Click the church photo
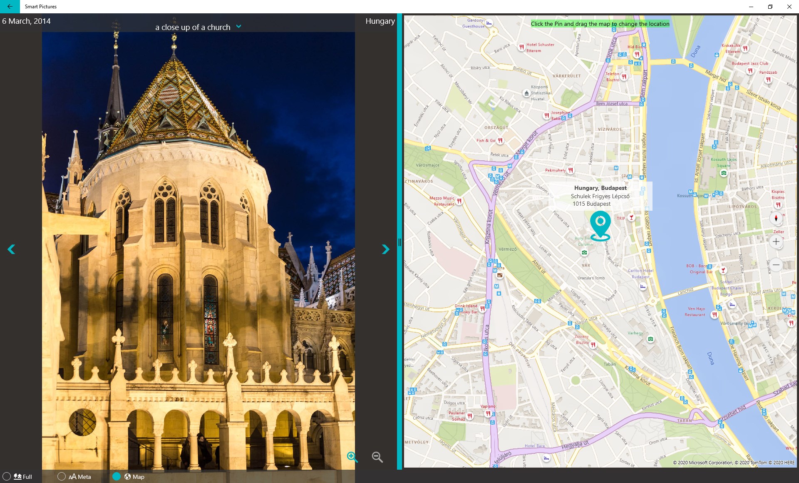This screenshot has height=483, width=799. coord(198,250)
